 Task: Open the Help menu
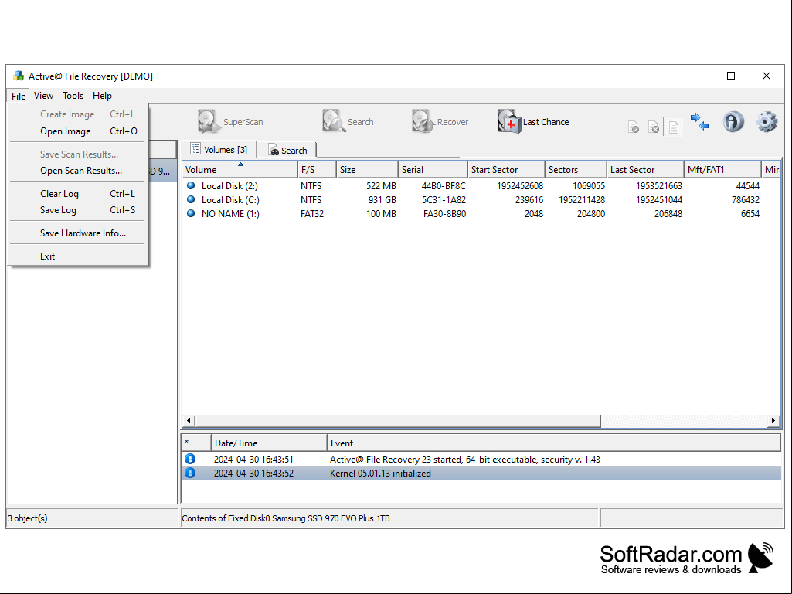coord(102,96)
